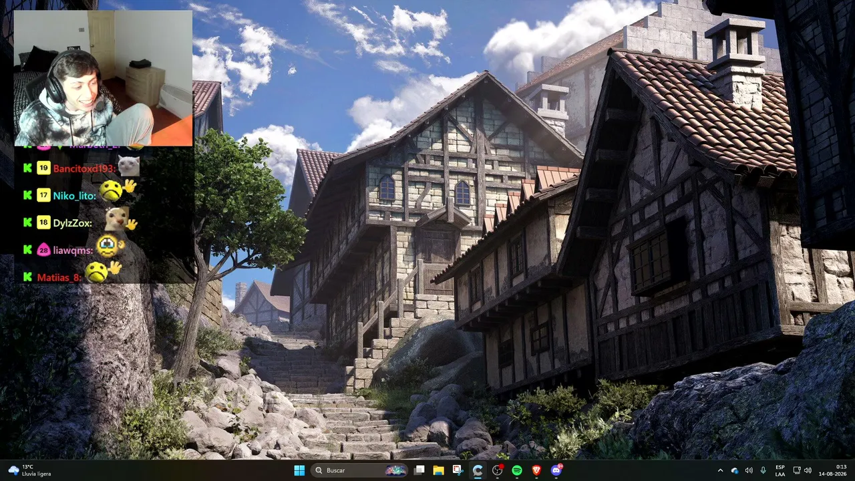Viewport: 855px width, 481px height.
Task: Click the yellow 18 badge beside DylzZox
Action: (43, 223)
